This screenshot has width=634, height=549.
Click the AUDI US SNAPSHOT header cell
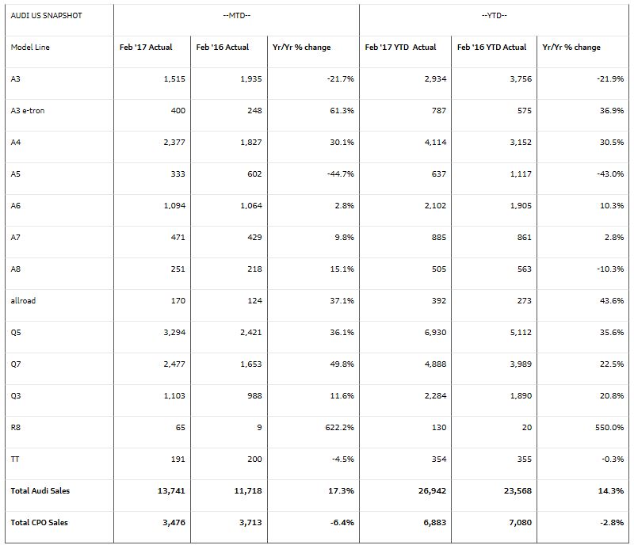point(46,15)
